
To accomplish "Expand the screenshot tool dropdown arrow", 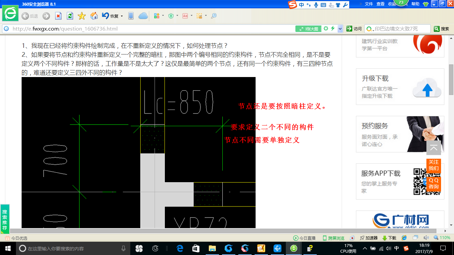I will click(206, 16).
